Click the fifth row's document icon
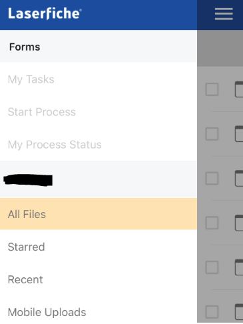243x324 pixels. click(239, 267)
